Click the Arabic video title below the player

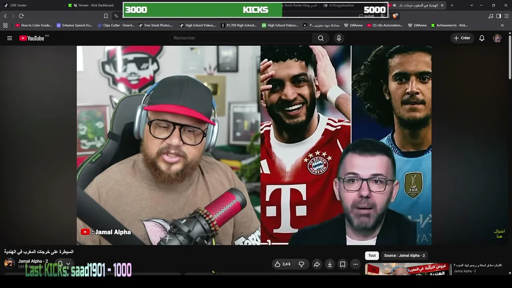tap(39, 252)
